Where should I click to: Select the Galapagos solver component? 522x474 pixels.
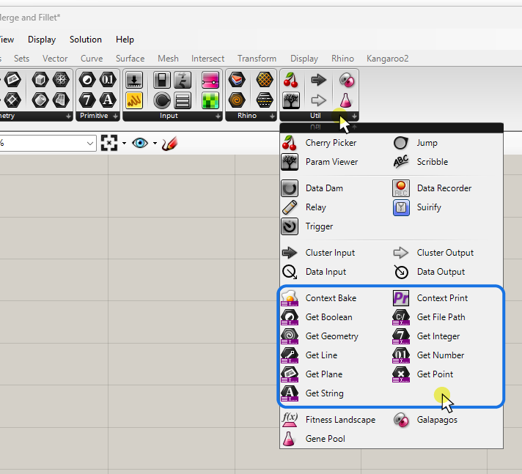pyautogui.click(x=437, y=420)
